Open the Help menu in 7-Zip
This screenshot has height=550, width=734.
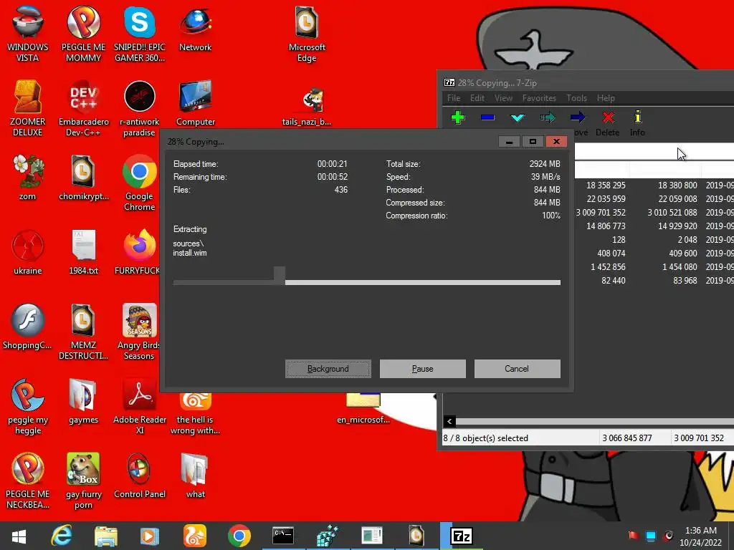(606, 98)
